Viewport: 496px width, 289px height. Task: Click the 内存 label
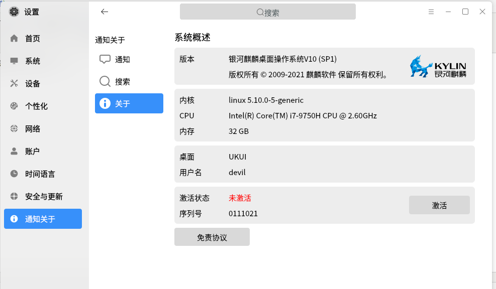[186, 131]
